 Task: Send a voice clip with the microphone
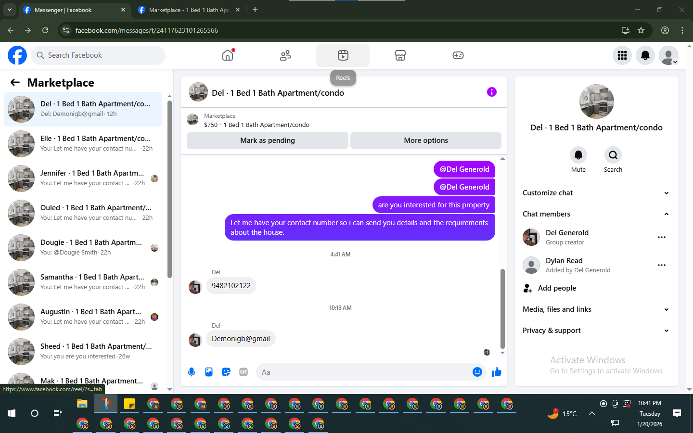pos(192,372)
